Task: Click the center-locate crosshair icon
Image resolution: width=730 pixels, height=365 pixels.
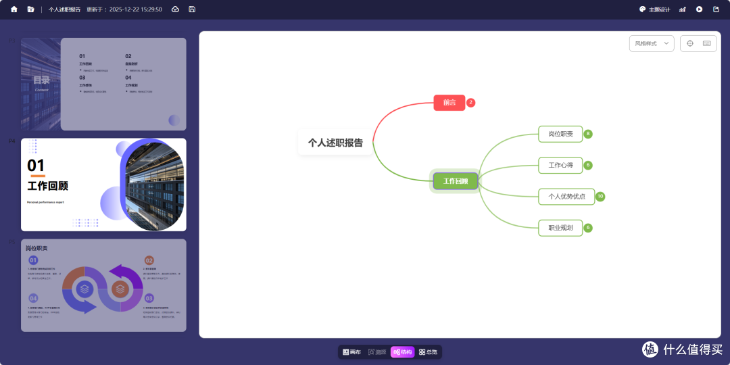Action: pos(690,43)
